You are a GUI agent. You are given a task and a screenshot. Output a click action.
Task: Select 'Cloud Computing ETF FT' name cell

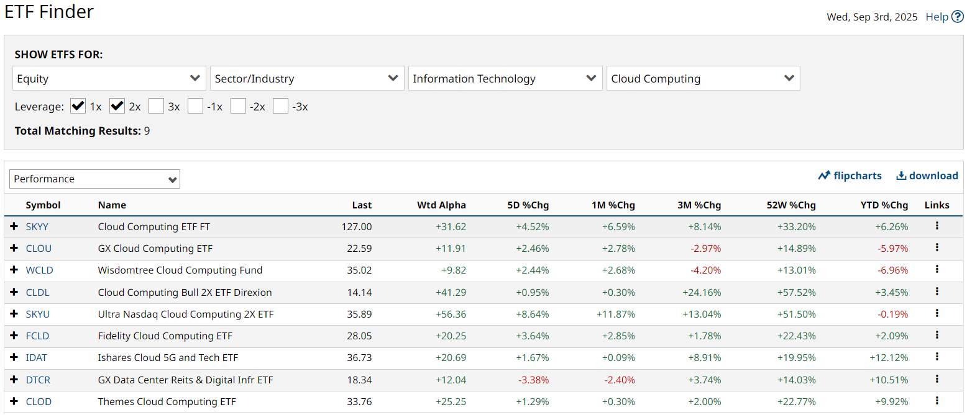(x=154, y=226)
